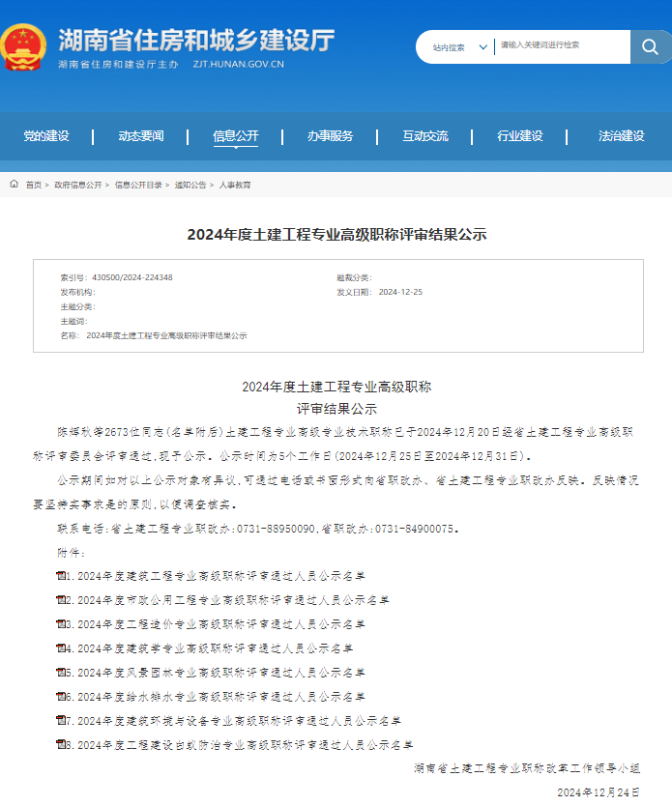Focus the keyword search input field
The width and height of the screenshot is (672, 806).
pos(561,45)
